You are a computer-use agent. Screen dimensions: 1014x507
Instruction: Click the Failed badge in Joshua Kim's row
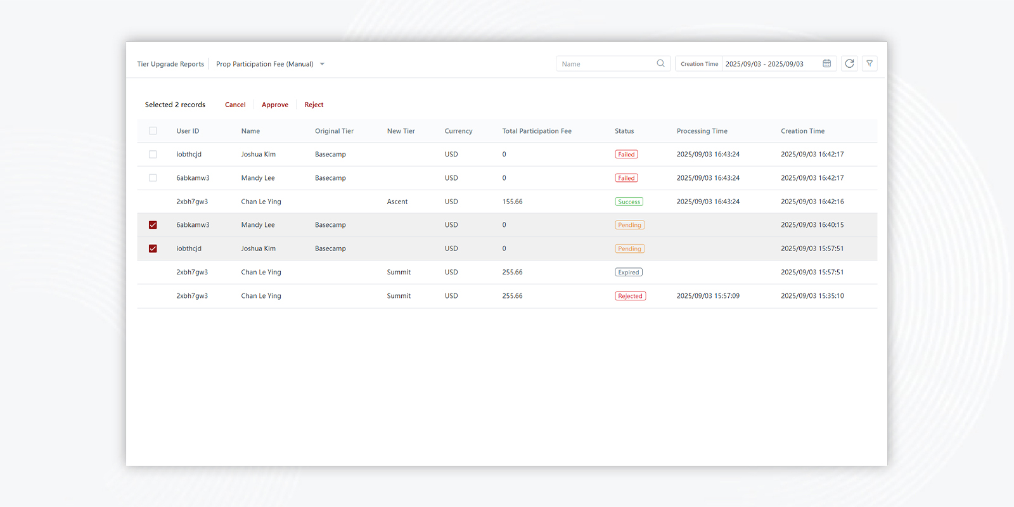627,155
